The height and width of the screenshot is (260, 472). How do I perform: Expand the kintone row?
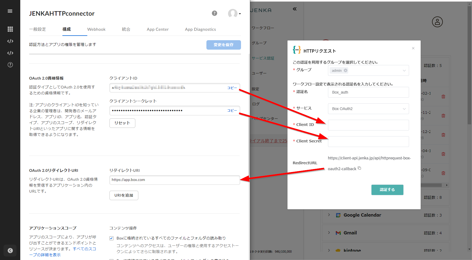[329, 250]
